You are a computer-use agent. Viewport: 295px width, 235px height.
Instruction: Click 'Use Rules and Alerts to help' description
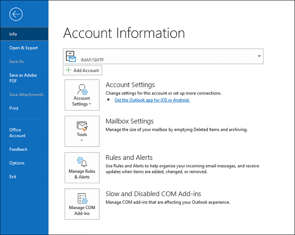pos(182,169)
